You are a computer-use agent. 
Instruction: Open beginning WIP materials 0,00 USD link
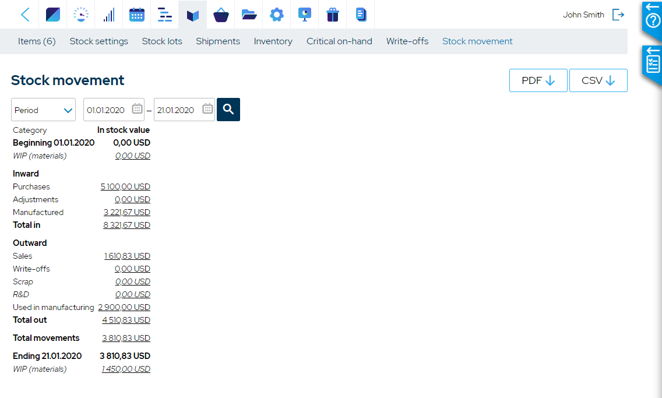click(x=132, y=156)
